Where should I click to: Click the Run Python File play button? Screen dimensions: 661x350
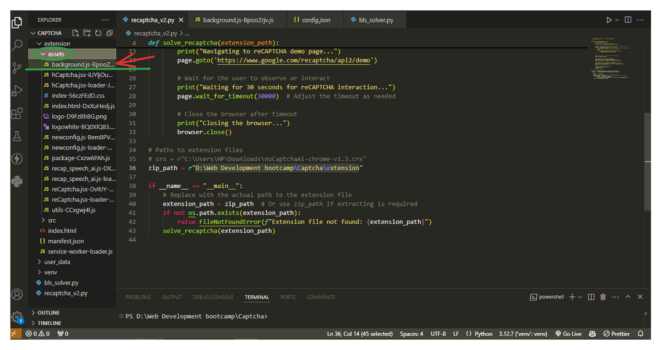[609, 20]
